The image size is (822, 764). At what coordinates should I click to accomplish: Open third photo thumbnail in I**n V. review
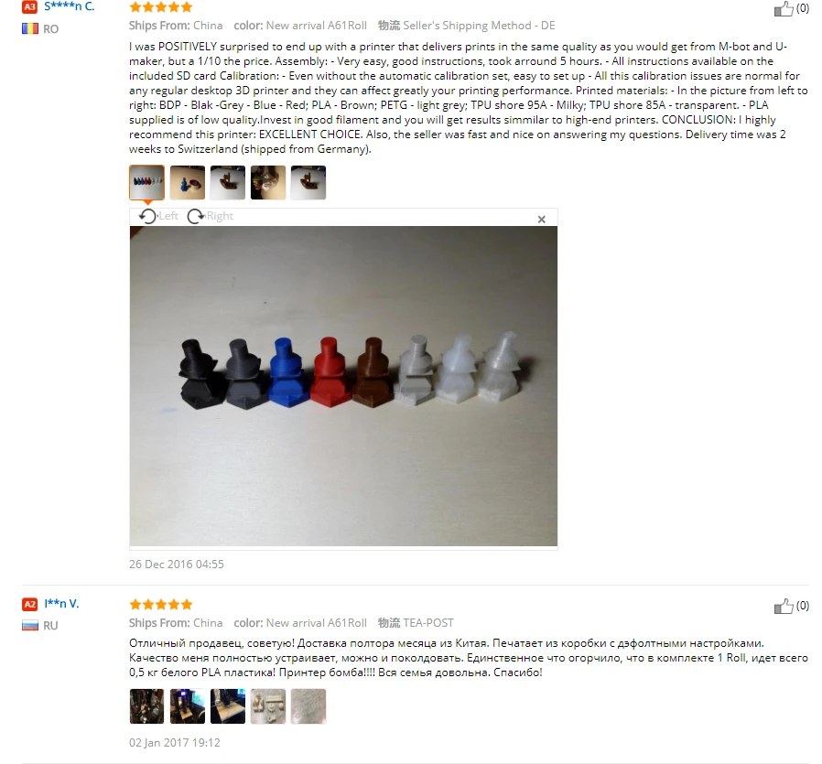228,706
